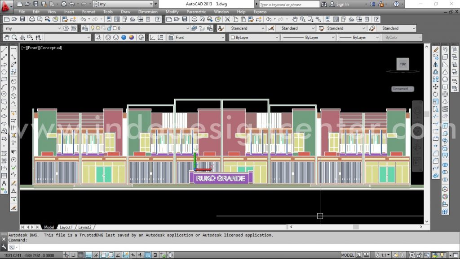Click the binoculars search icon
The image size is (460, 259).
coord(324,4)
